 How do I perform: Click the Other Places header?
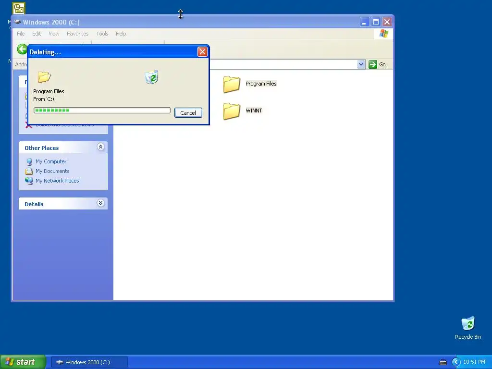pos(63,148)
